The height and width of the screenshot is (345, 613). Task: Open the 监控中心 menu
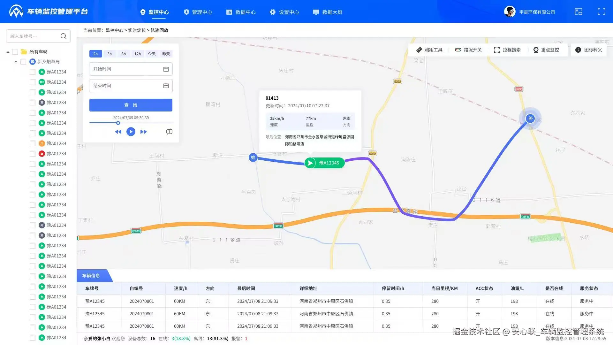point(155,12)
